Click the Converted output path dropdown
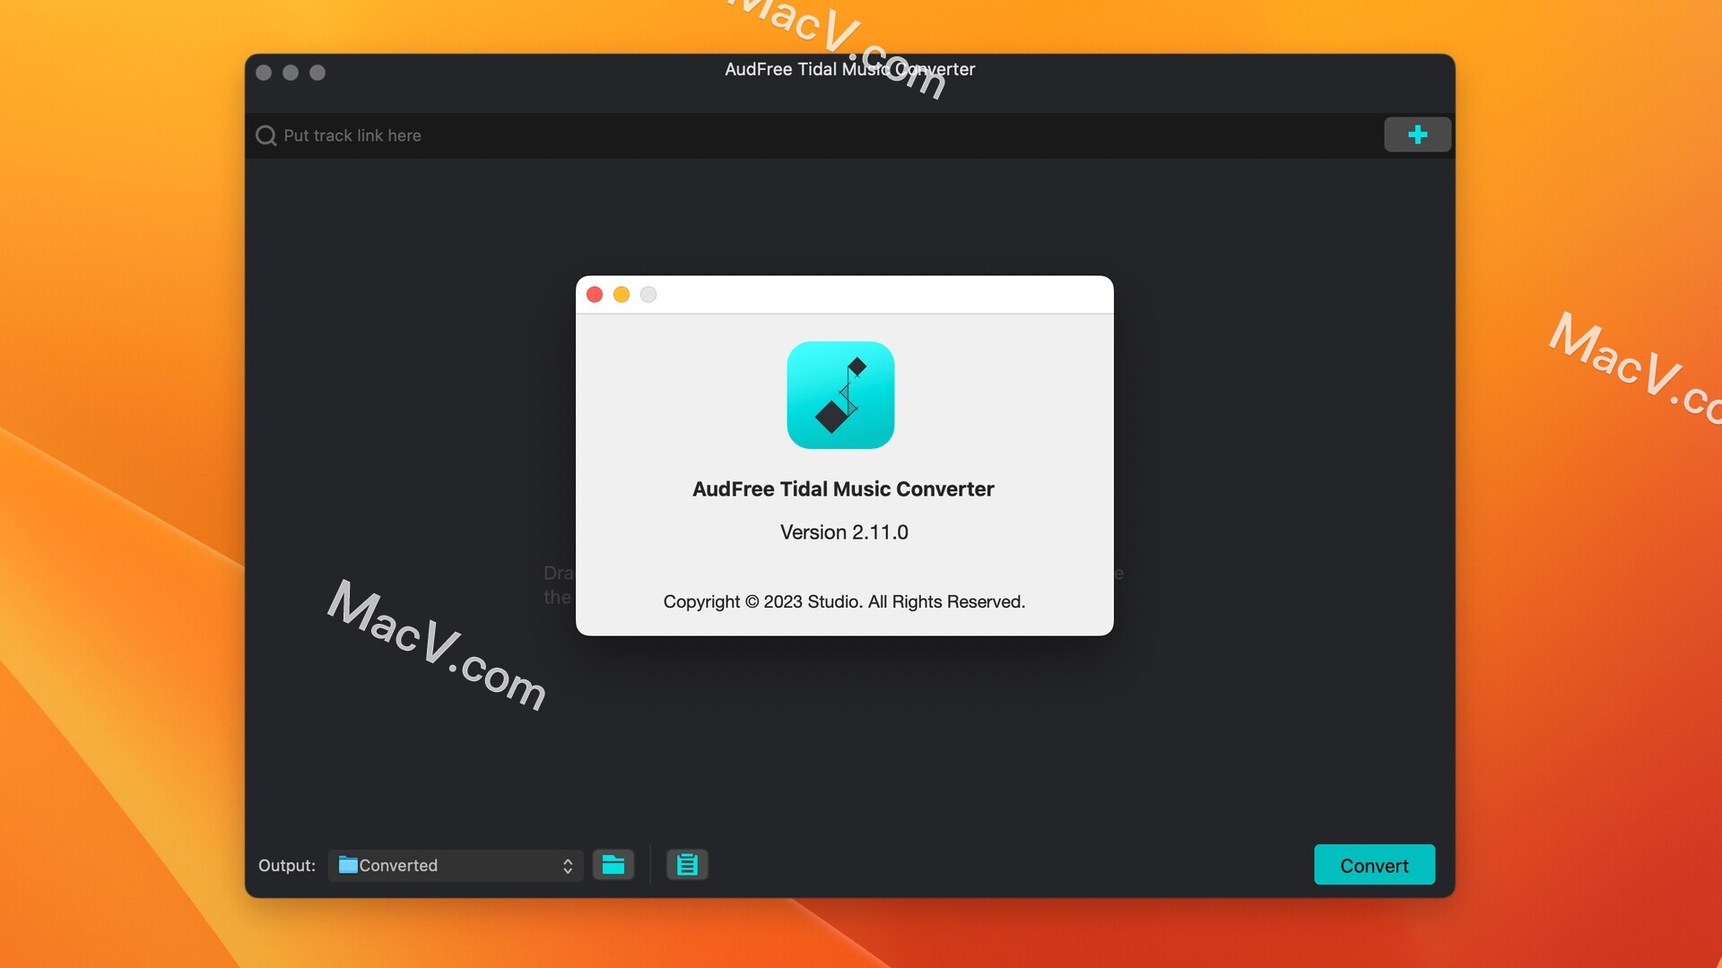 [x=456, y=864]
